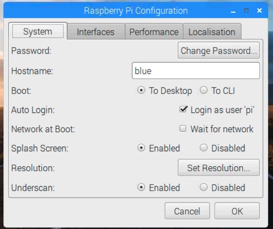The width and height of the screenshot is (273, 229).
Task: Open the Performance tab
Action: [x=154, y=32]
